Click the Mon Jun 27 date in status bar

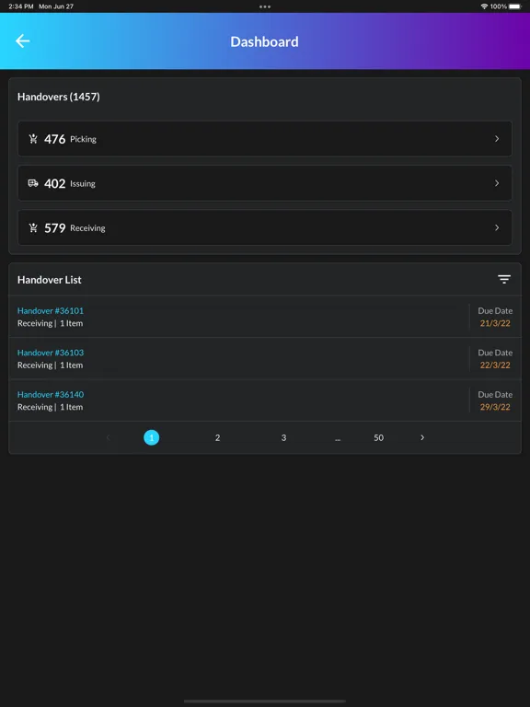pyautogui.click(x=56, y=6)
